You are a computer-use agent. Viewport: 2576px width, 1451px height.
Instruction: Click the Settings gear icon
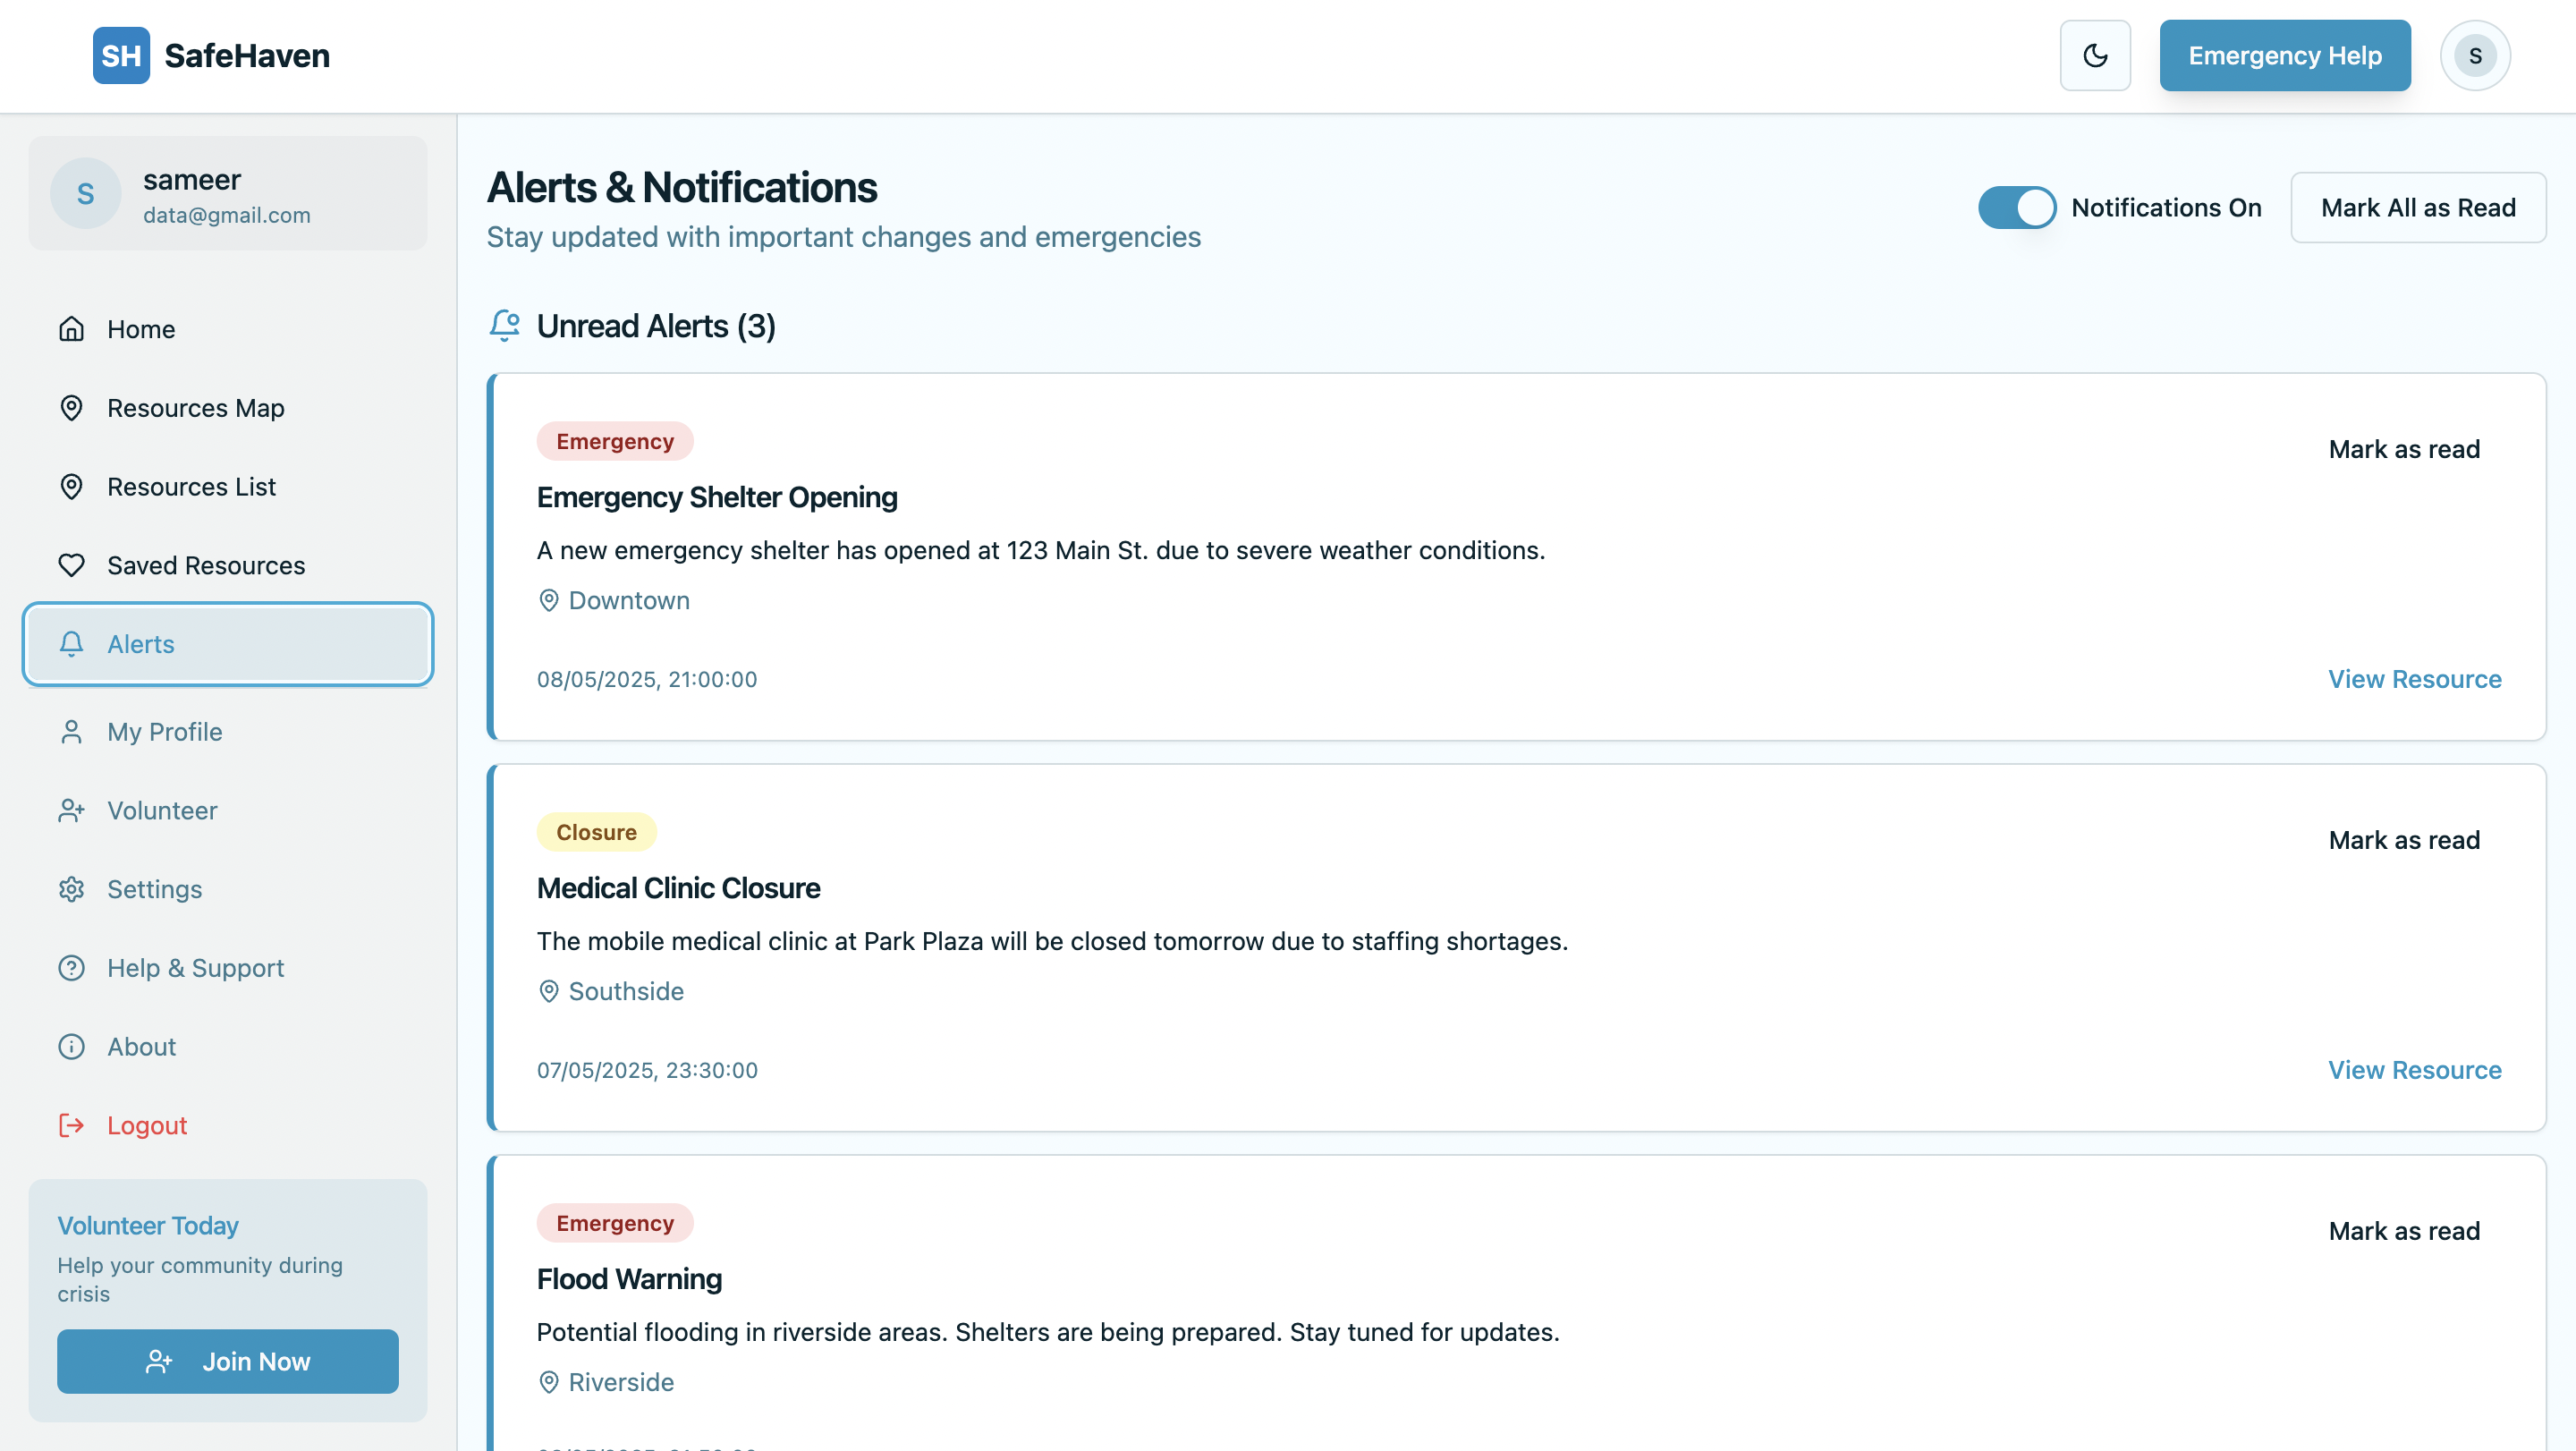tap(72, 889)
